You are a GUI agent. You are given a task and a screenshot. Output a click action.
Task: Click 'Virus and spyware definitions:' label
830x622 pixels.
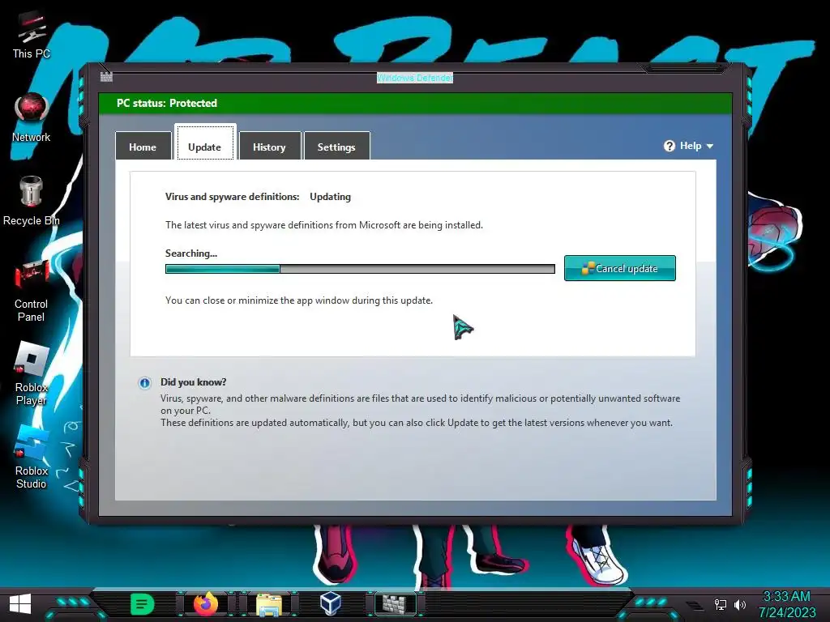click(233, 197)
